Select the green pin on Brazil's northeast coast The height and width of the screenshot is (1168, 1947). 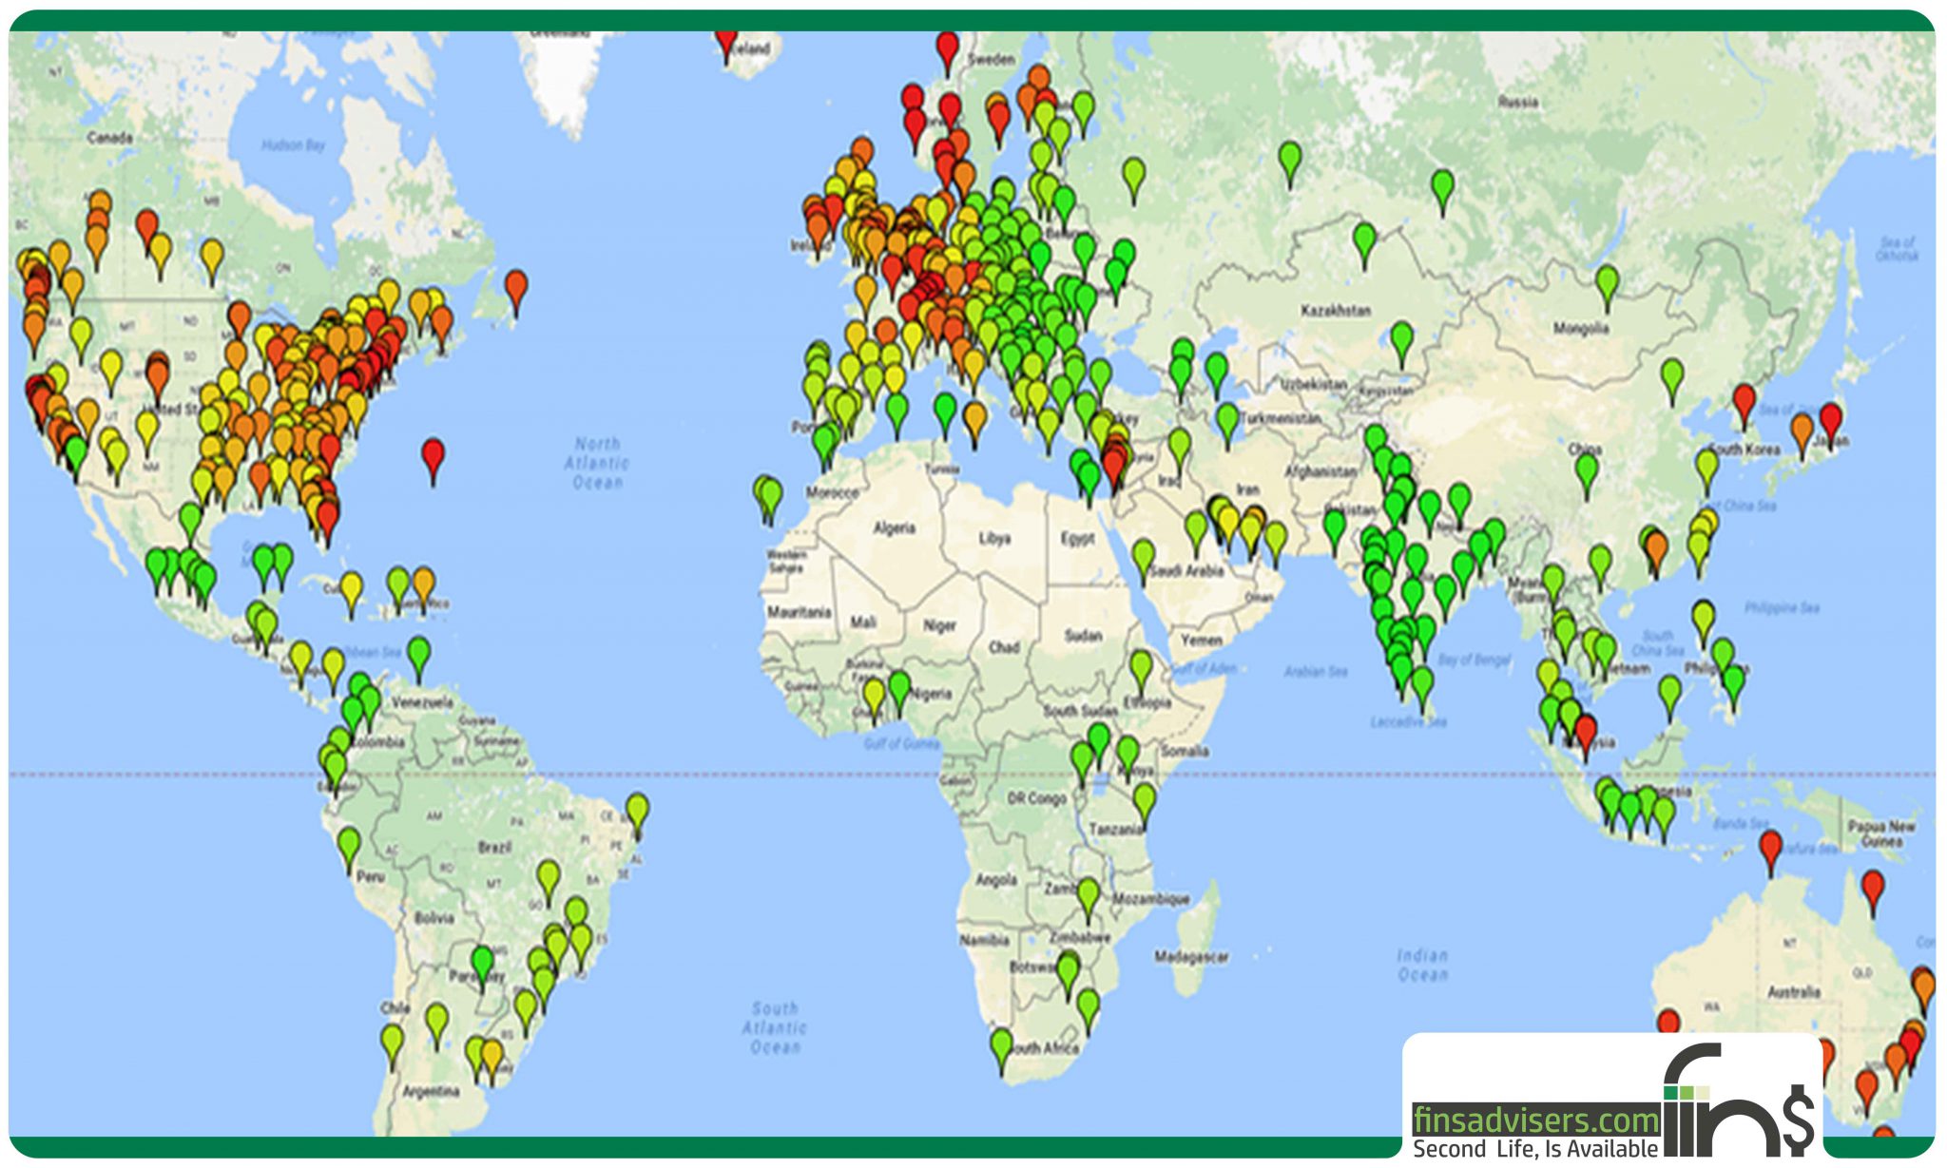click(x=637, y=816)
